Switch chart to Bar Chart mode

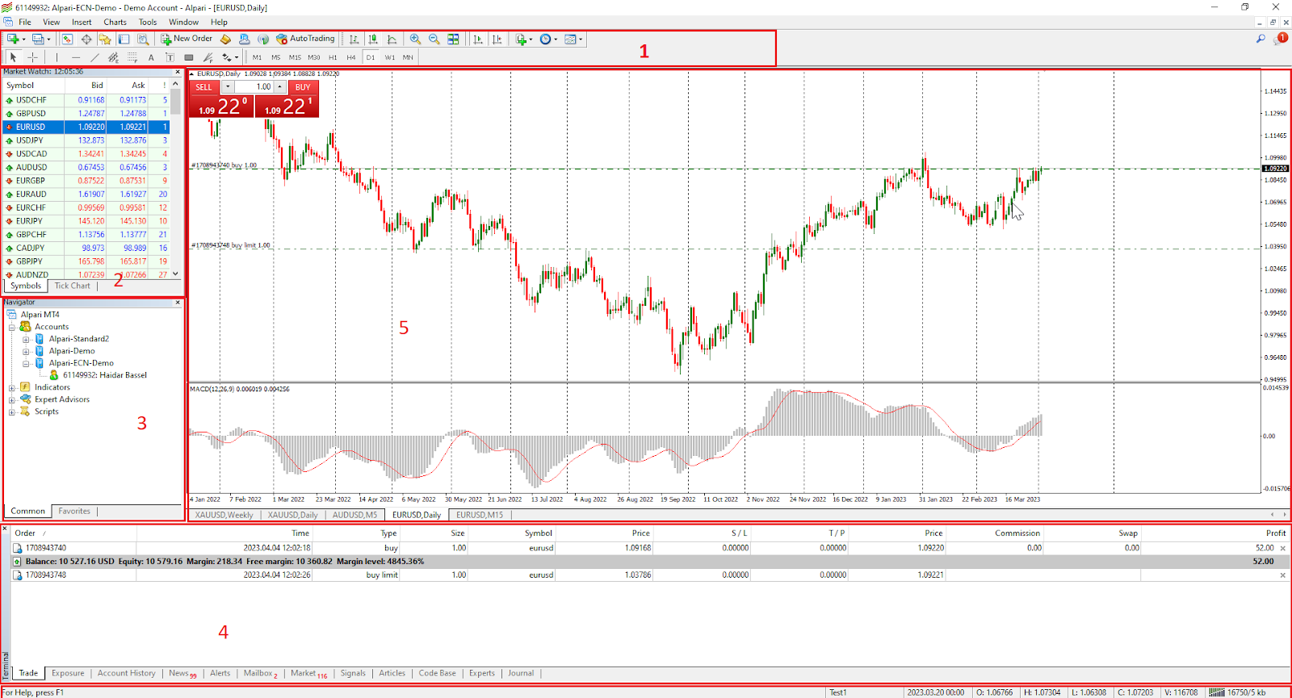[x=354, y=39]
